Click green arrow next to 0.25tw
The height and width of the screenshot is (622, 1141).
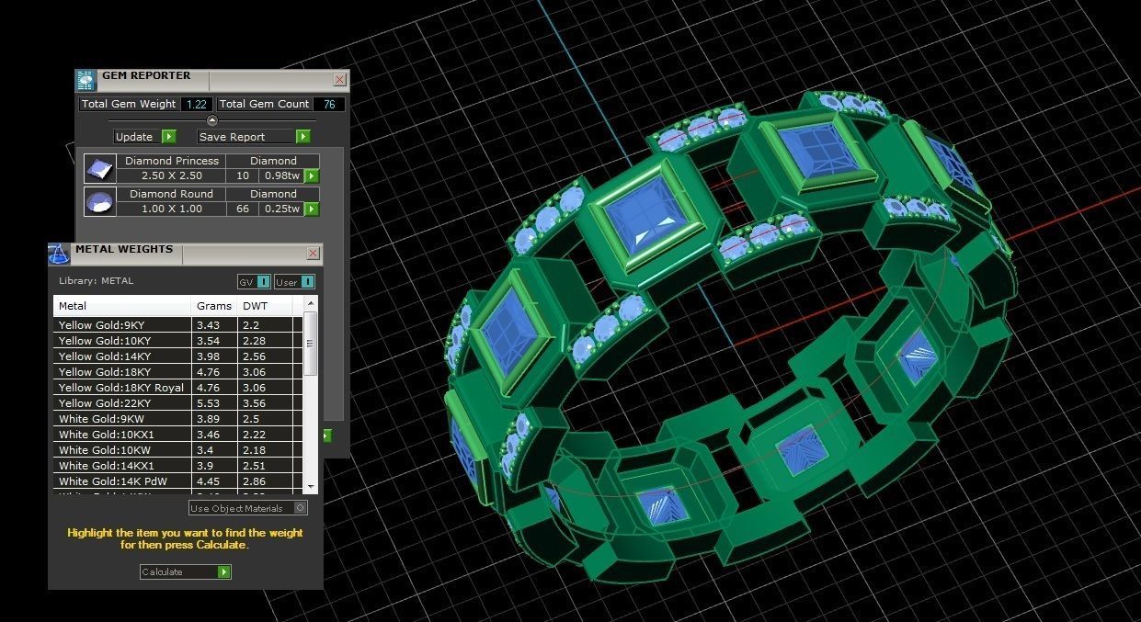312,209
